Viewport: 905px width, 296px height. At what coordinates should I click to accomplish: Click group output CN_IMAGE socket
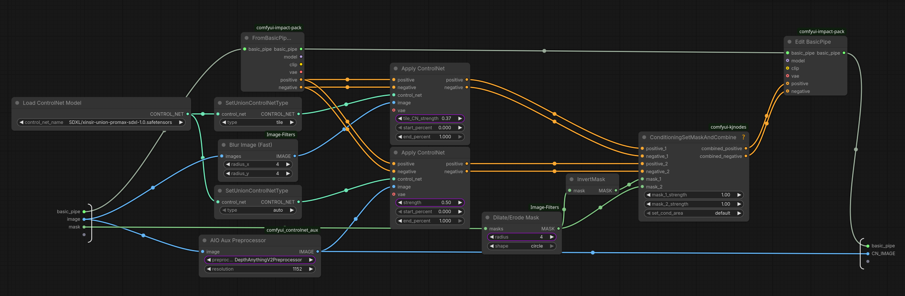tap(868, 253)
